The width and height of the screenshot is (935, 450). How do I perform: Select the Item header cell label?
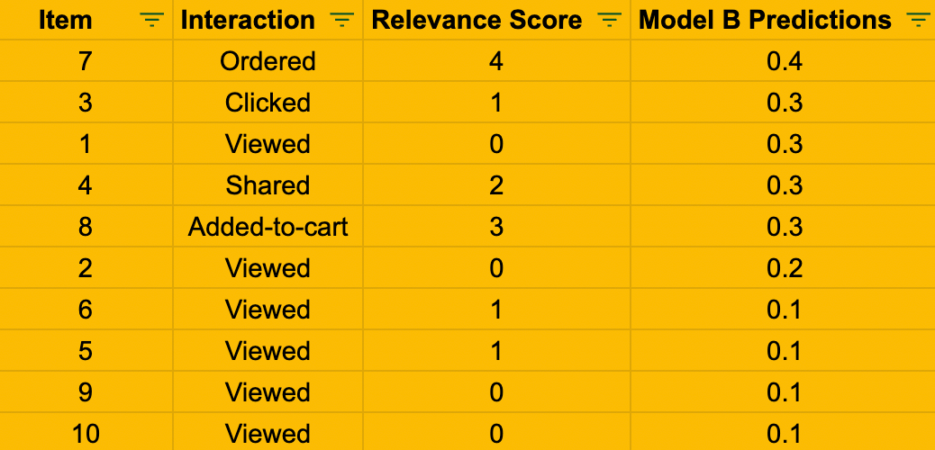tap(66, 21)
